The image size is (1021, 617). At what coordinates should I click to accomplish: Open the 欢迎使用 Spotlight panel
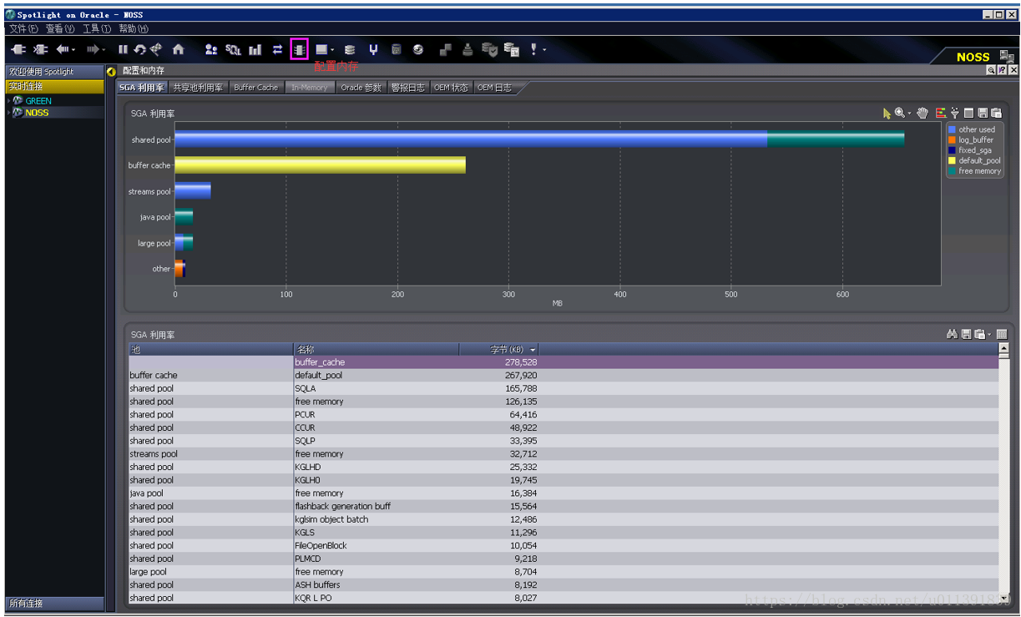(x=55, y=72)
